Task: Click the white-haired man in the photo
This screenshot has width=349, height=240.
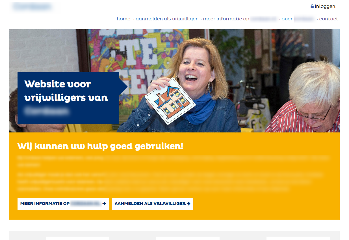Action: point(308,99)
